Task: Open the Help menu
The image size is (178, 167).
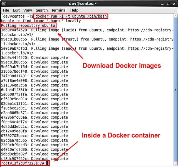Action: (x=74, y=10)
